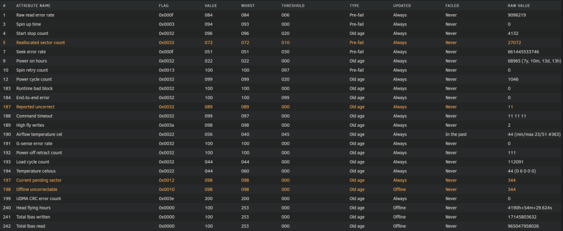563x231 pixels.
Task: Select the Current pending sector attribute
Action: coord(39,180)
